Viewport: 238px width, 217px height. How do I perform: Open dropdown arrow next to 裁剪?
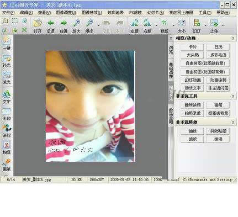point(173,25)
